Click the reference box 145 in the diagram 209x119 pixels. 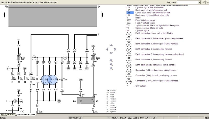coord(68,68)
